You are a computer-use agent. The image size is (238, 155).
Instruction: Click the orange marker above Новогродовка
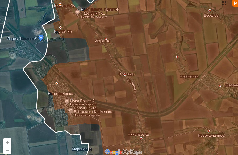coord(56,83)
